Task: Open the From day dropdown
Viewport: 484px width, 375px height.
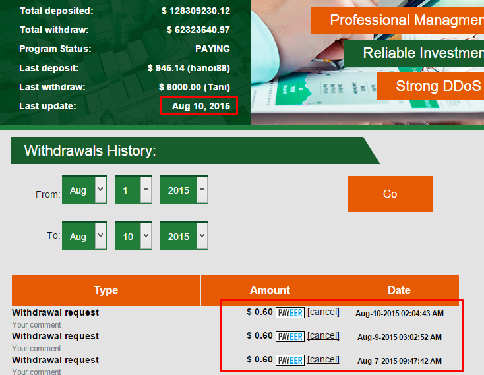Action: (x=134, y=190)
